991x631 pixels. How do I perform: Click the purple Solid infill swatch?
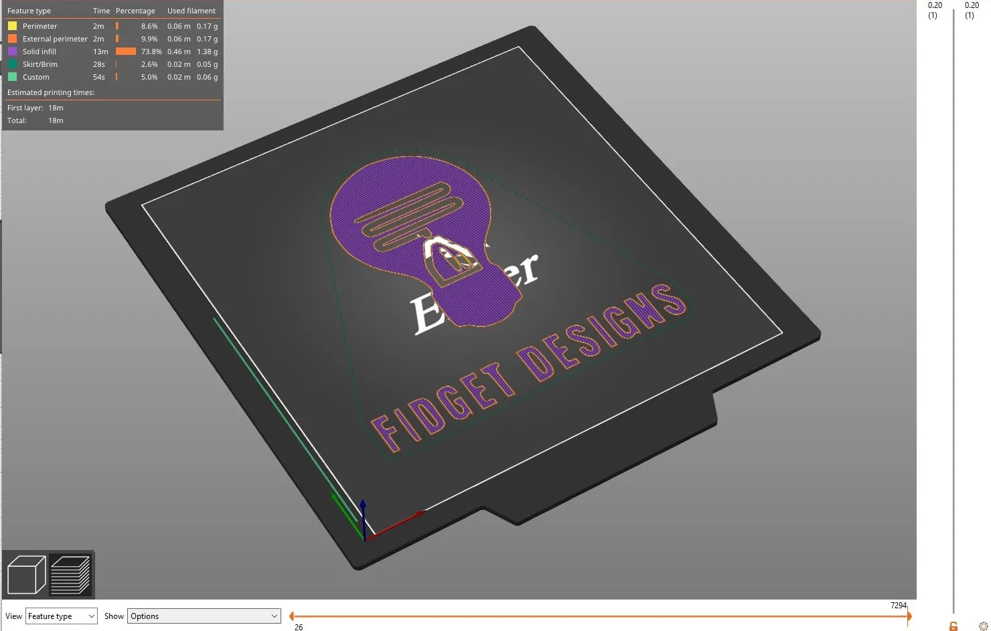(12, 52)
